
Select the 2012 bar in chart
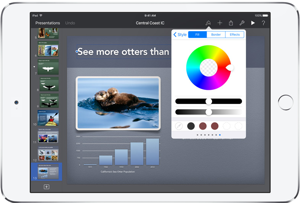click(x=152, y=152)
